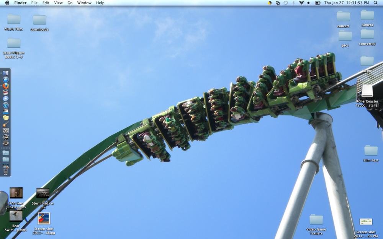
Task: Select the Video Game Trailers folder
Action: coord(316,219)
